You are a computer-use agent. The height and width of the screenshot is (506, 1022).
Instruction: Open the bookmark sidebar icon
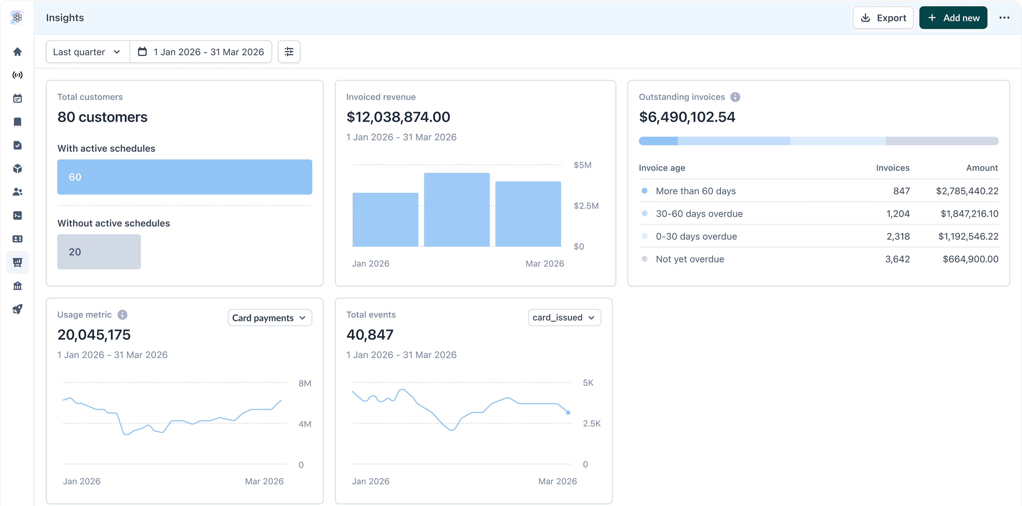click(x=17, y=122)
